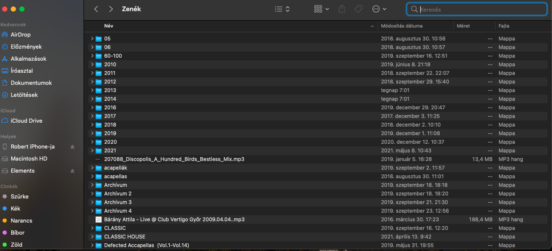
Task: Open the list view switcher in toolbar
Action: tap(282, 9)
